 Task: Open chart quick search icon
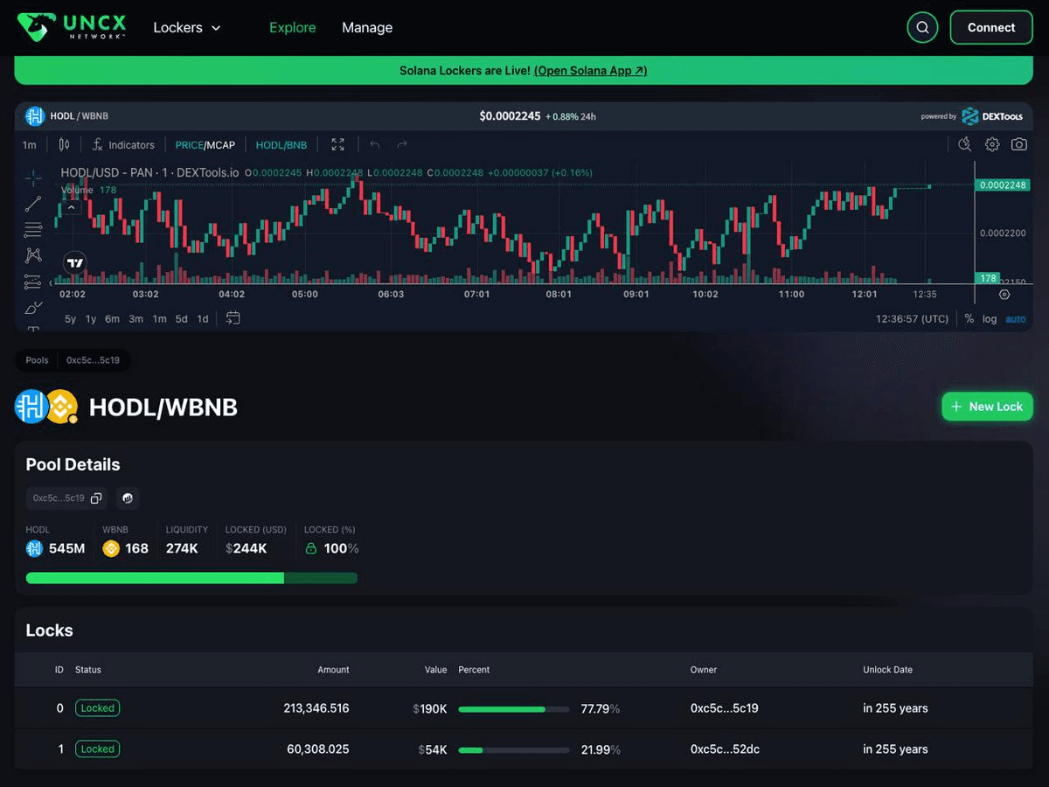965,144
